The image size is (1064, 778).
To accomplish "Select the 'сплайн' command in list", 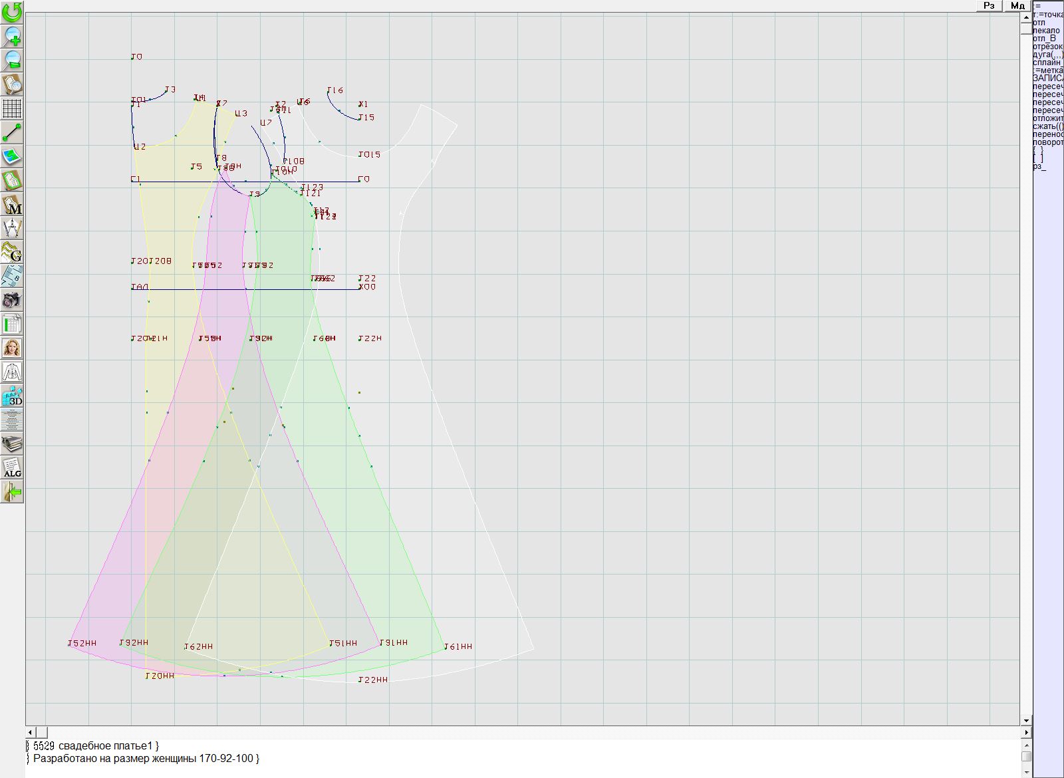I will pos(1047,63).
